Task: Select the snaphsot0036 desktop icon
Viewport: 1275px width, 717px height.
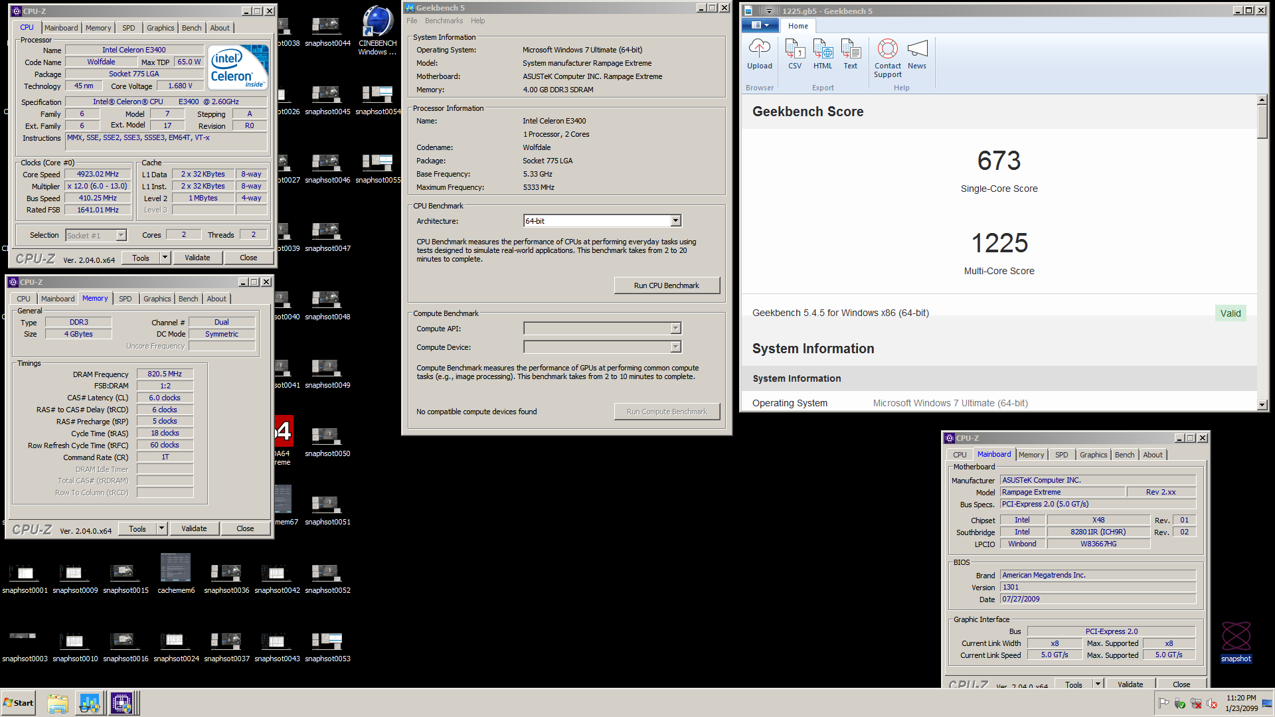Action: 226,579
